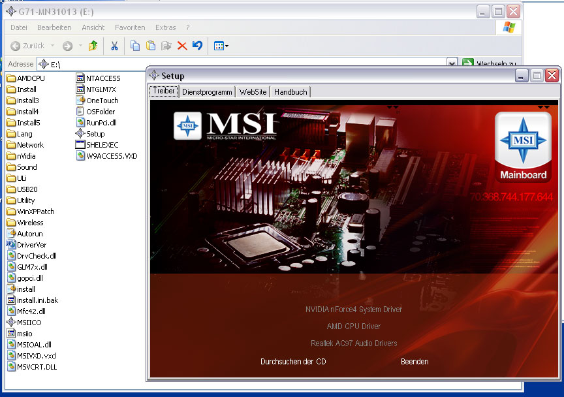Select the SHELEXEC application icon
Image resolution: width=564 pixels, height=397 pixels.
80,145
